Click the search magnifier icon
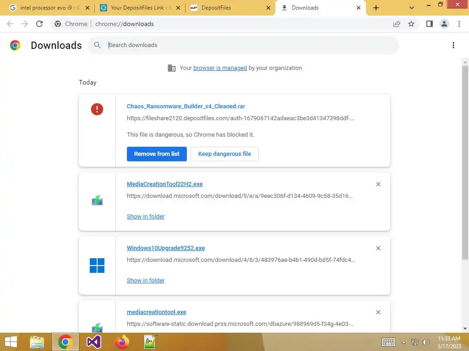This screenshot has height=351, width=469. pyautogui.click(x=97, y=45)
